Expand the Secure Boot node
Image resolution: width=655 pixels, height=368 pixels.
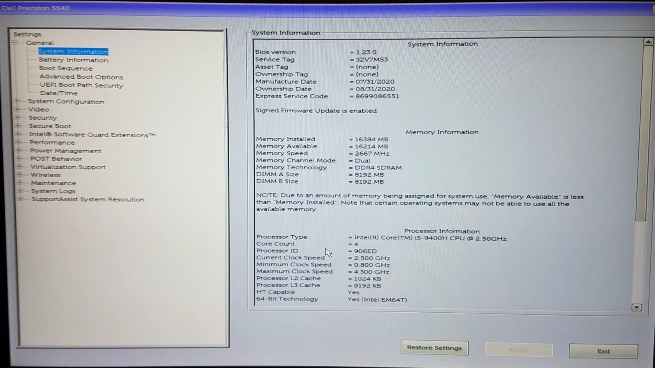coord(18,126)
